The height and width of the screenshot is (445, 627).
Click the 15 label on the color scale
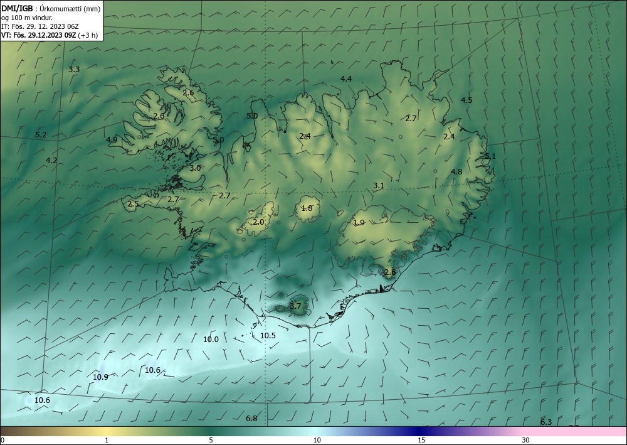tap(421, 440)
